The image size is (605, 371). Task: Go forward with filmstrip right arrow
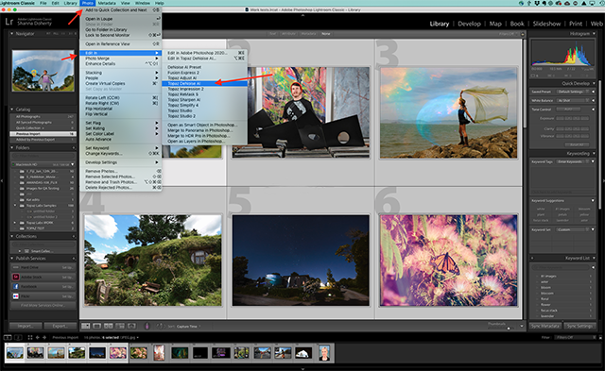(x=44, y=337)
